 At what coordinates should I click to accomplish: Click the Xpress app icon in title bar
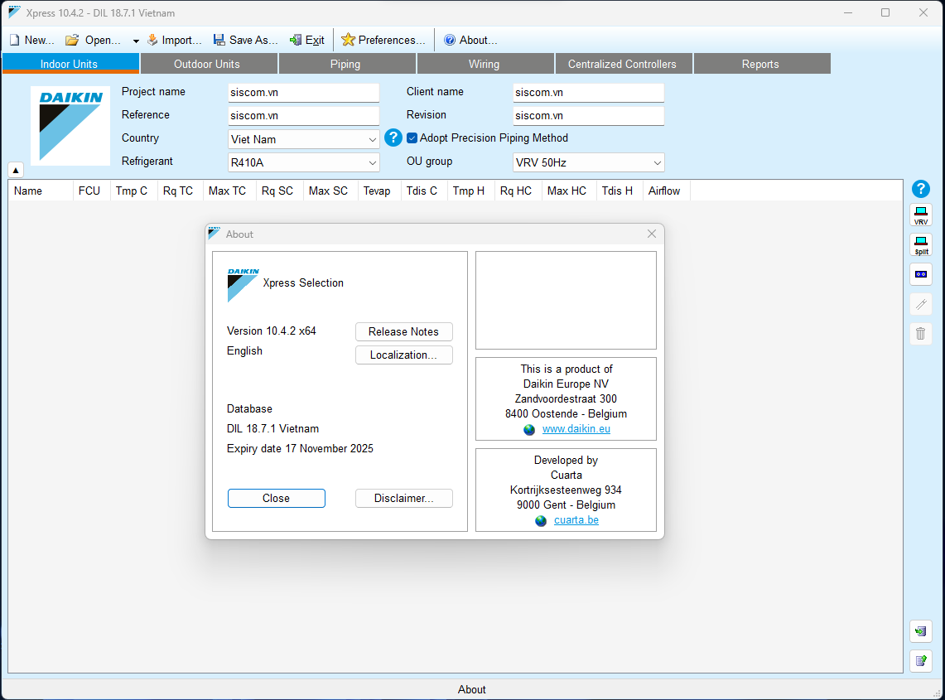(x=14, y=12)
